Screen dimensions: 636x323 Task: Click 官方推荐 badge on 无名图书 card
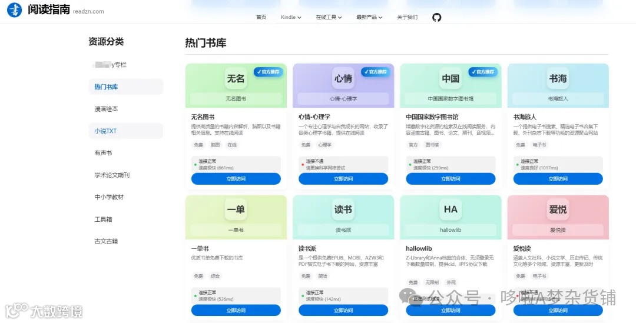[268, 72]
